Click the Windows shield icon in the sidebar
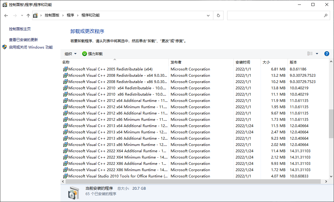Image resolution: width=334 pixels, height=202 pixels. [5, 47]
